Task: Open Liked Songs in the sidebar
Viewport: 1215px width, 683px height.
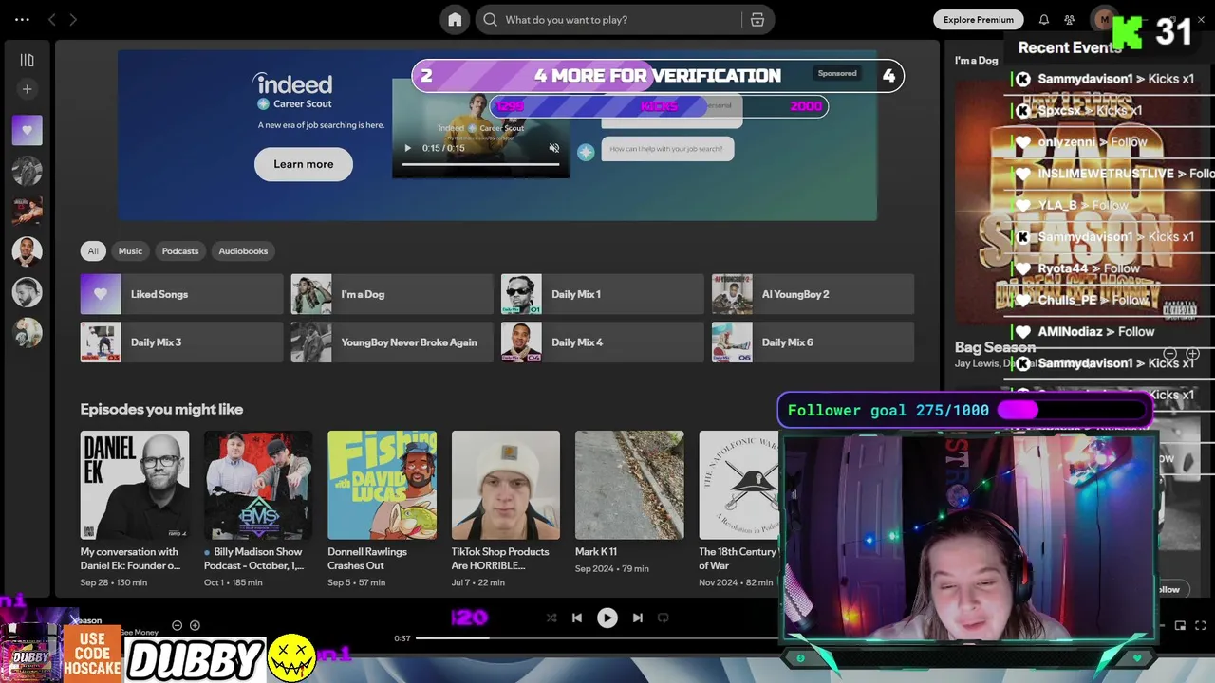Action: pyautogui.click(x=27, y=130)
